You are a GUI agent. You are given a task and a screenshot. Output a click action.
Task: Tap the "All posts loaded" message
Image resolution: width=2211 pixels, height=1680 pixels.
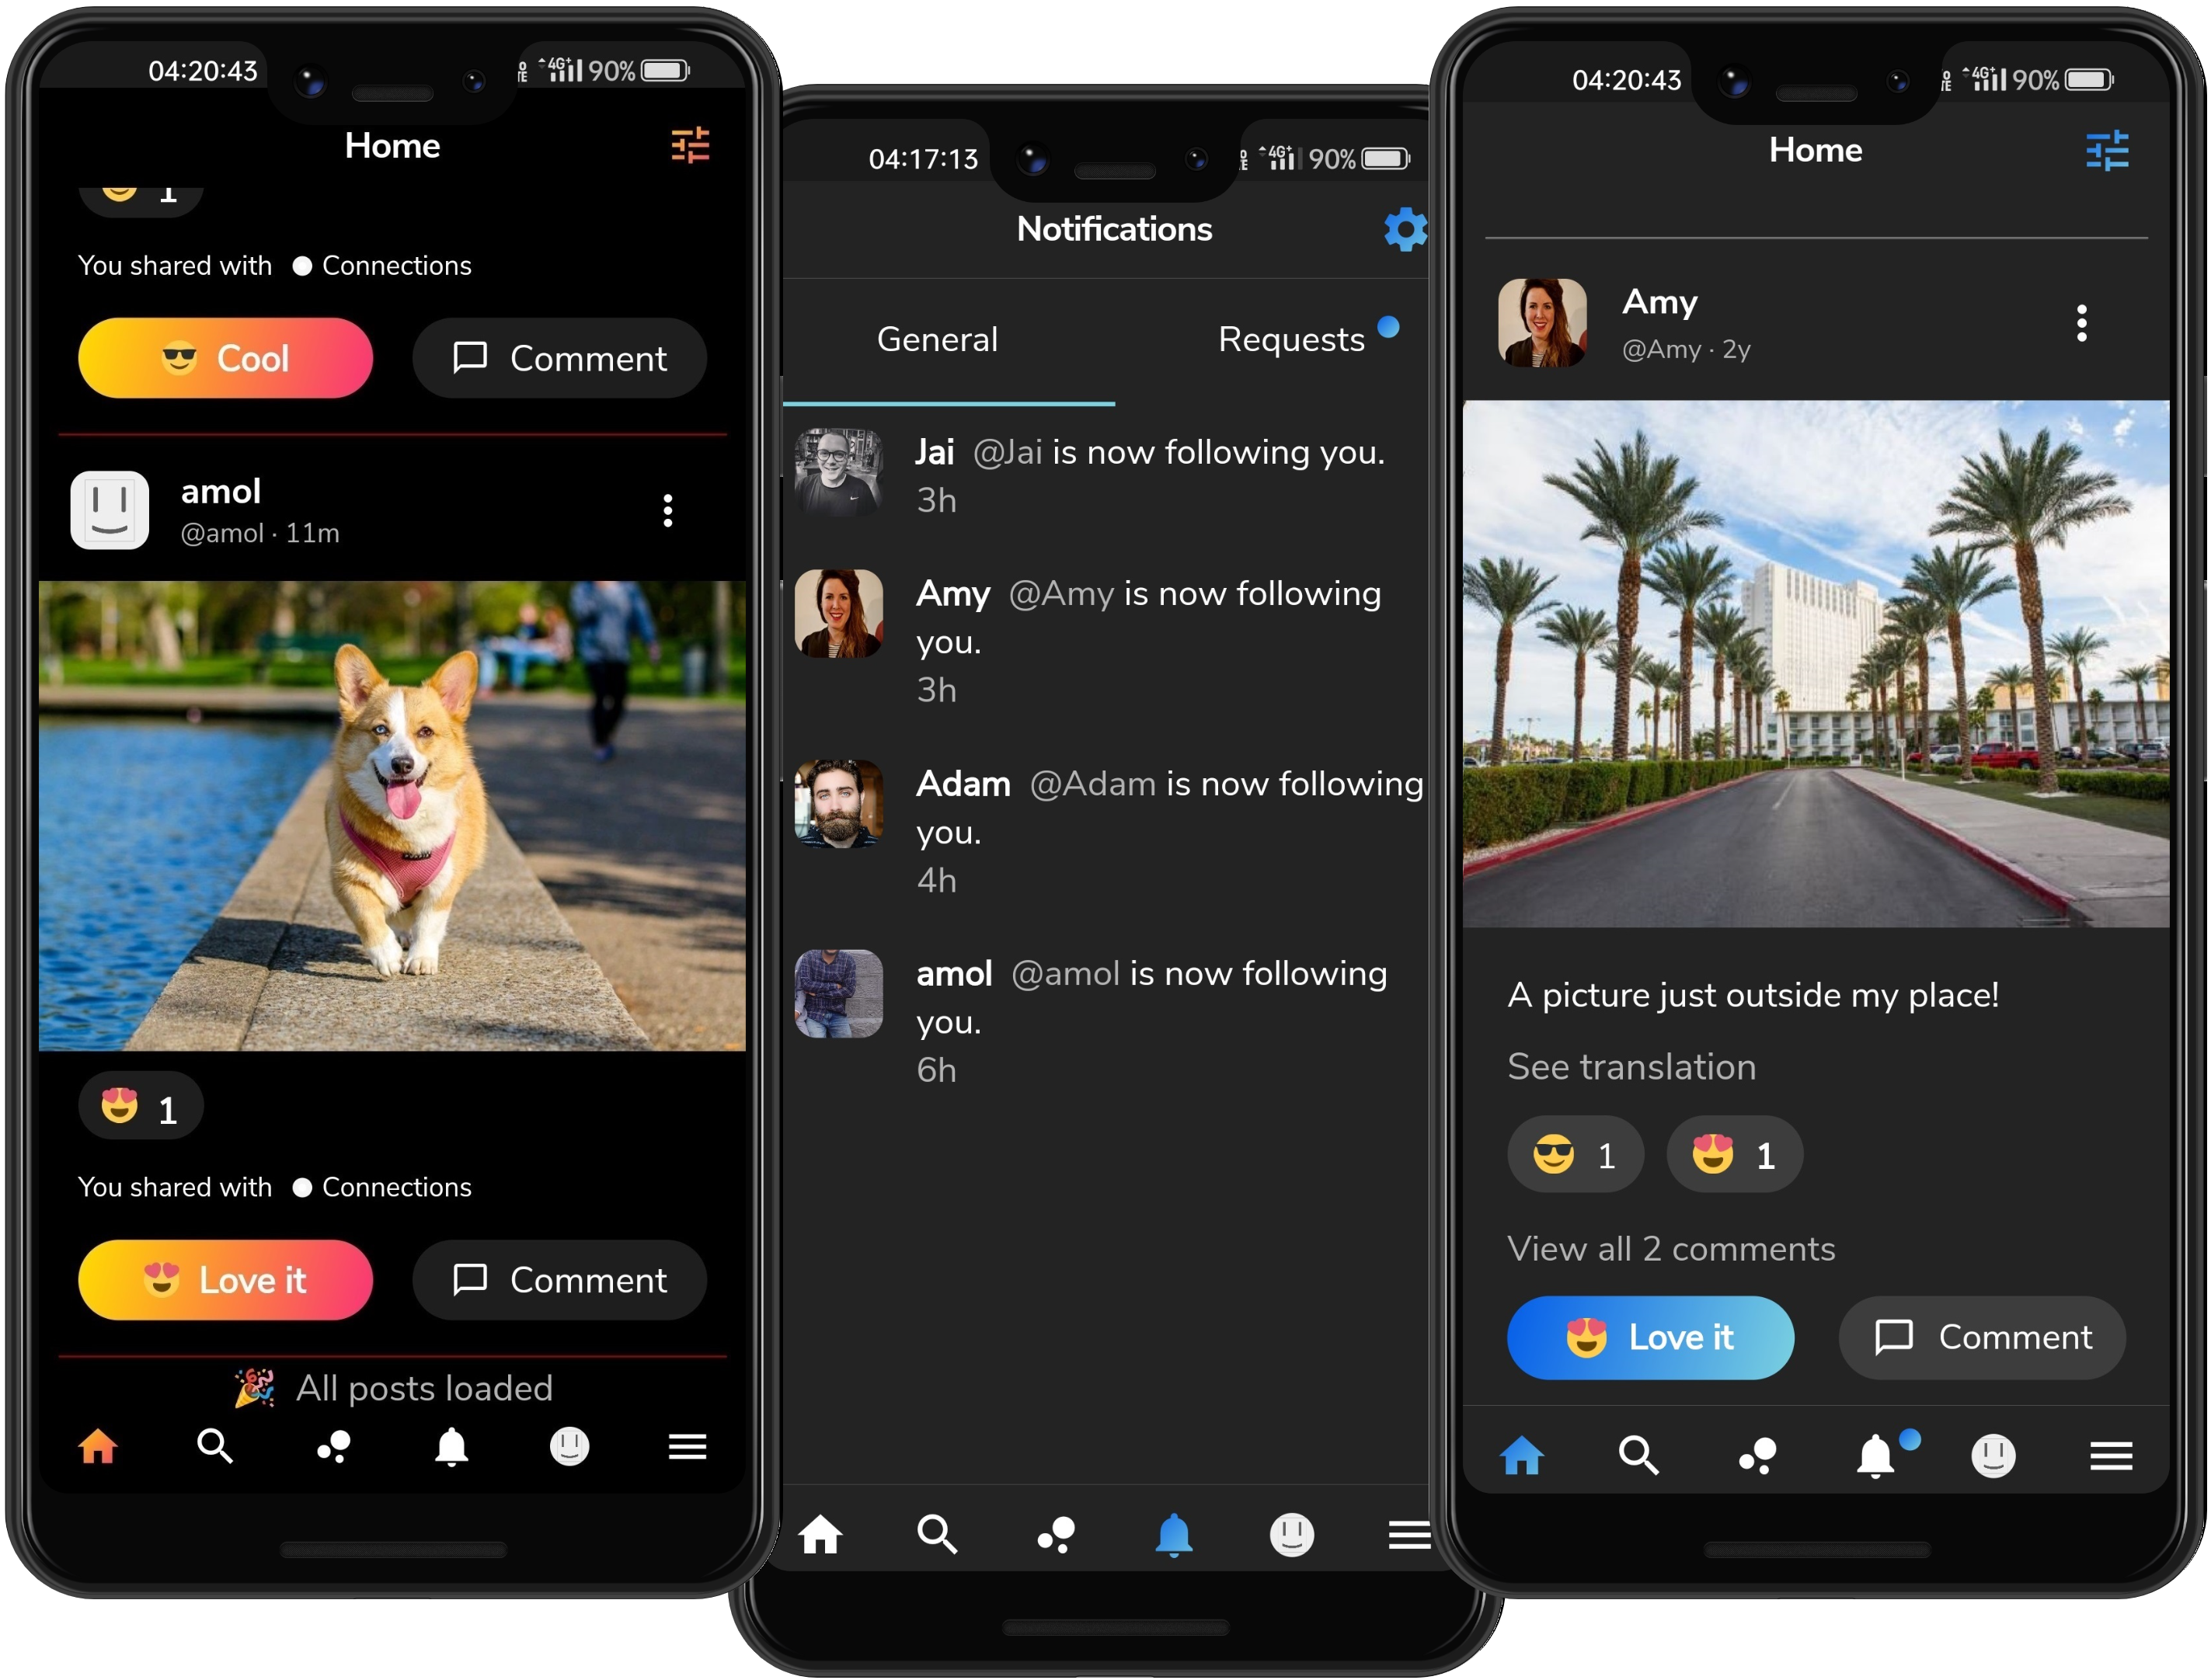pos(393,1388)
